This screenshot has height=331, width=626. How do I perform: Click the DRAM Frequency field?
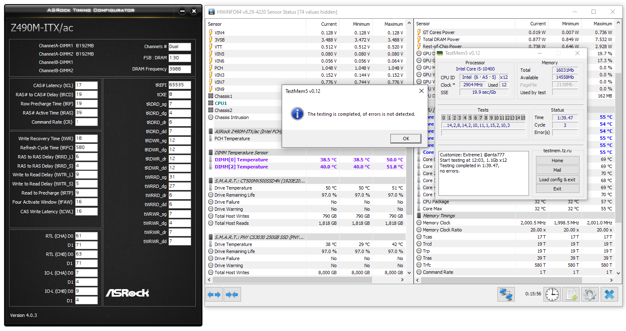click(180, 69)
